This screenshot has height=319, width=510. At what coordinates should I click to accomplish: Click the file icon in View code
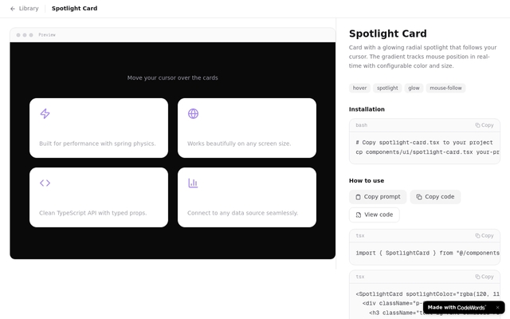pos(359,215)
